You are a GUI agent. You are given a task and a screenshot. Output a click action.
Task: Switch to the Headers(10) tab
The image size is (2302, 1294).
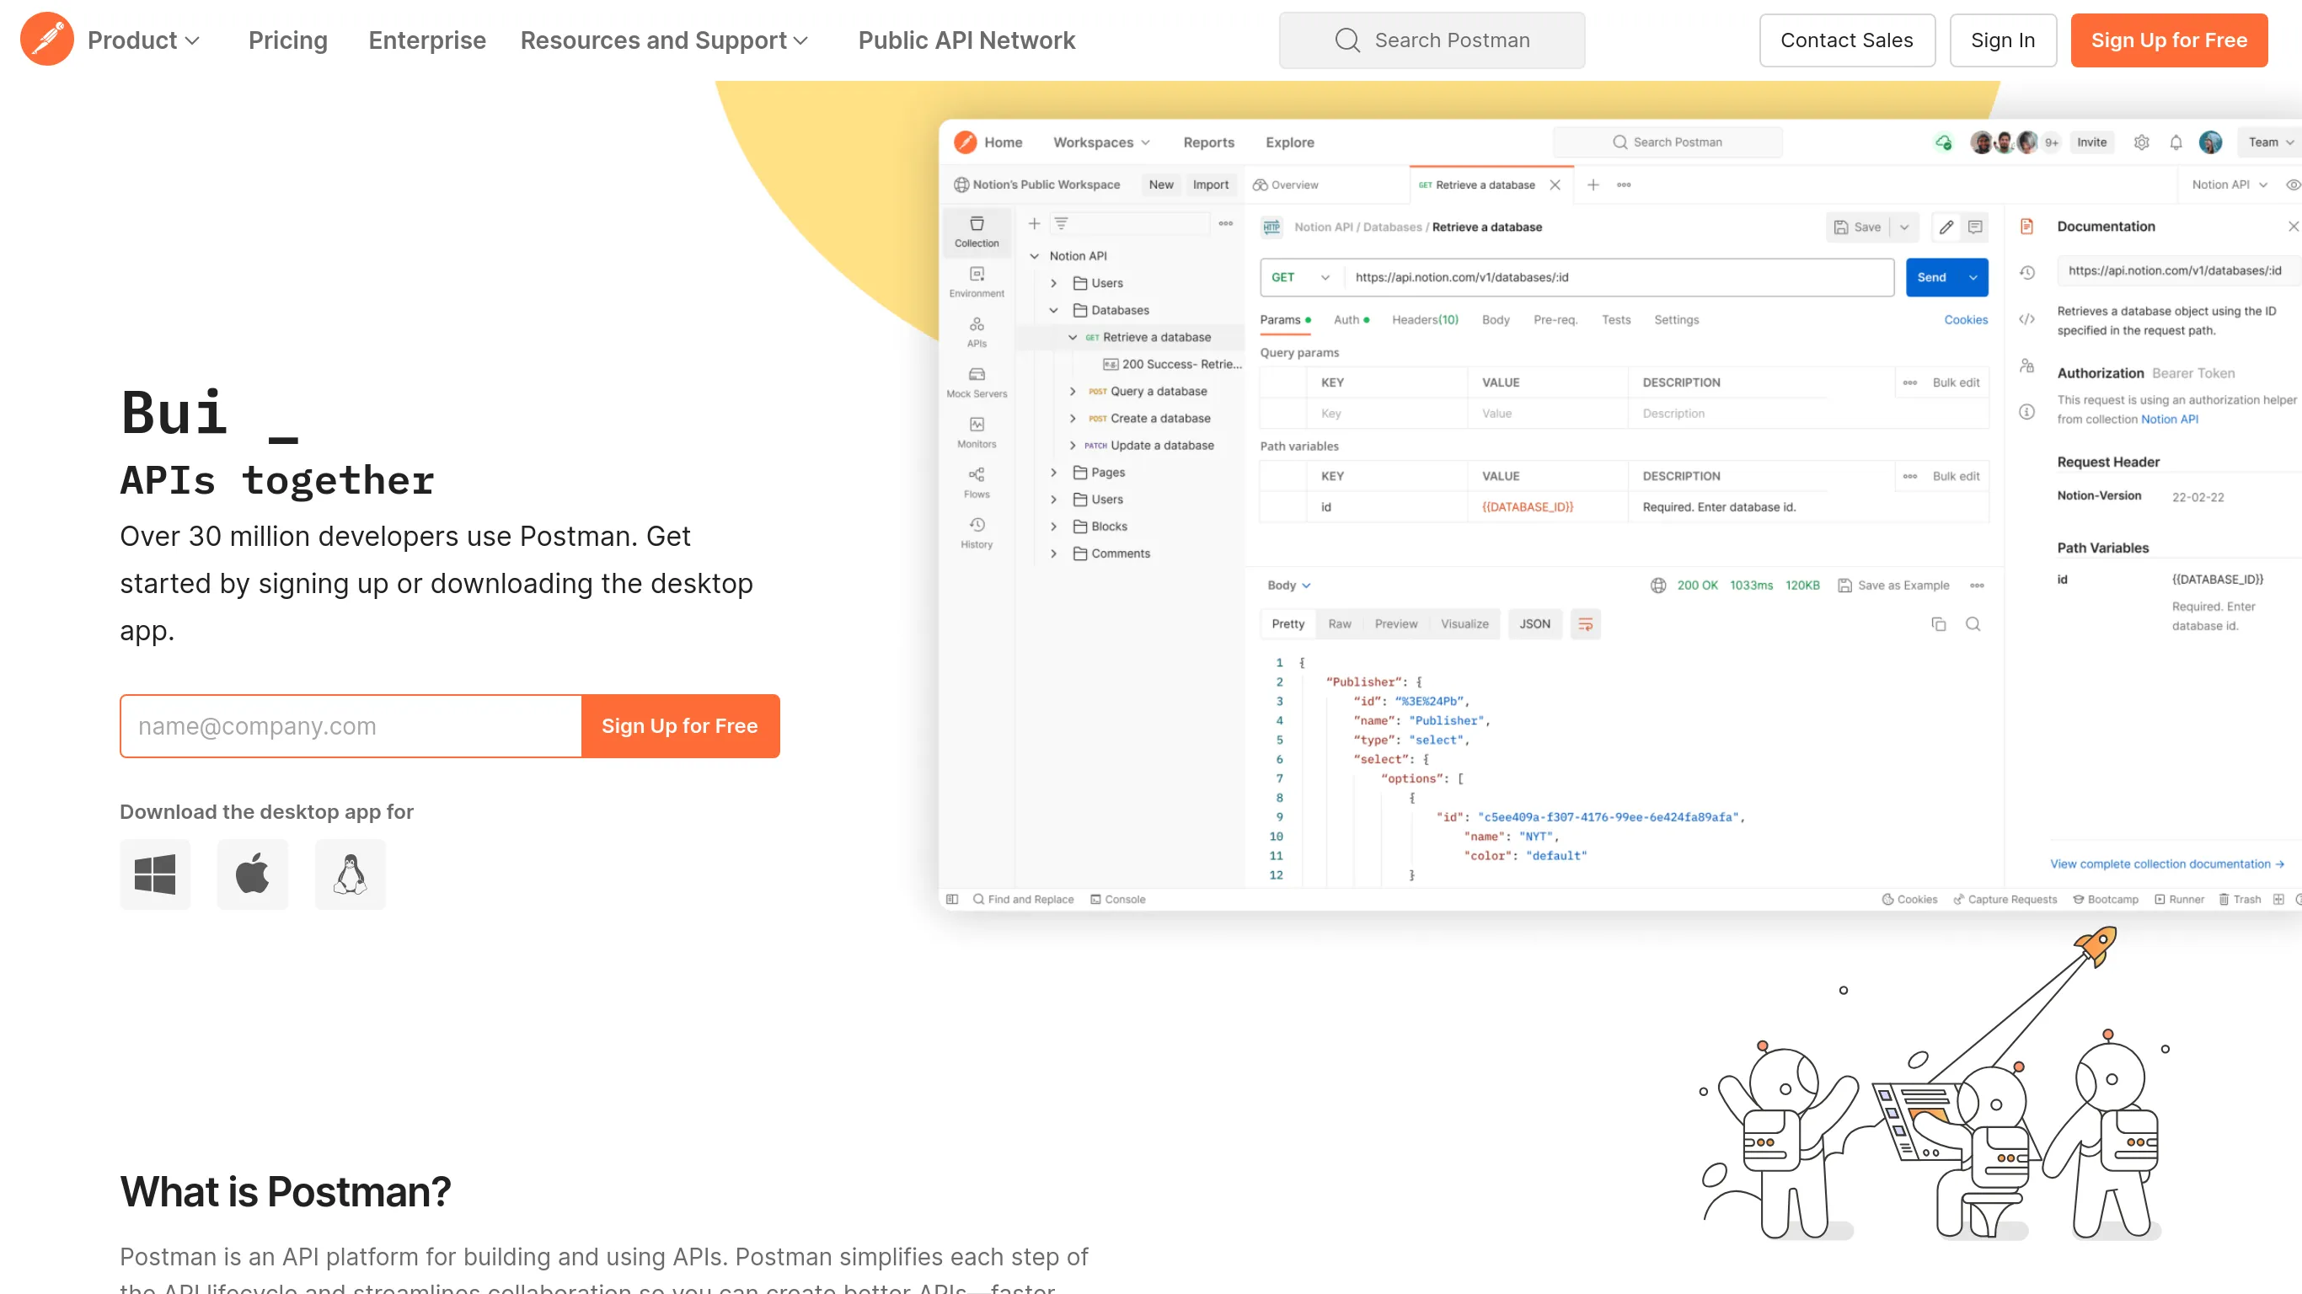coord(1425,320)
